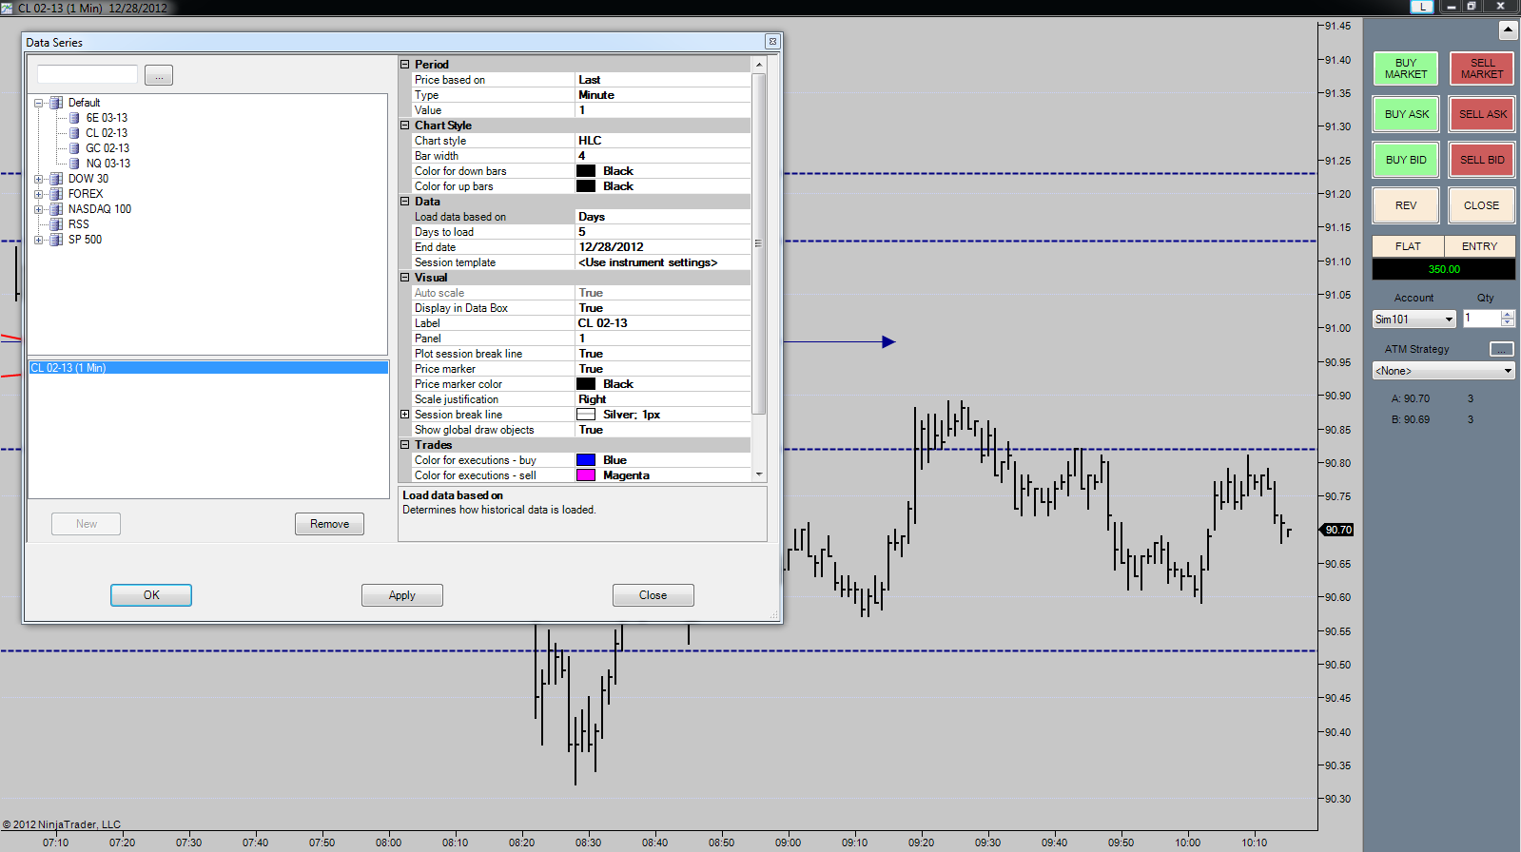Expand the FOREX instrument list
Image resolution: width=1521 pixels, height=852 pixels.
click(39, 194)
